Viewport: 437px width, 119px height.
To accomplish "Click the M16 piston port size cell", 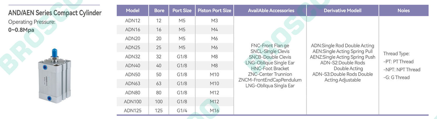I will click(214, 110).
